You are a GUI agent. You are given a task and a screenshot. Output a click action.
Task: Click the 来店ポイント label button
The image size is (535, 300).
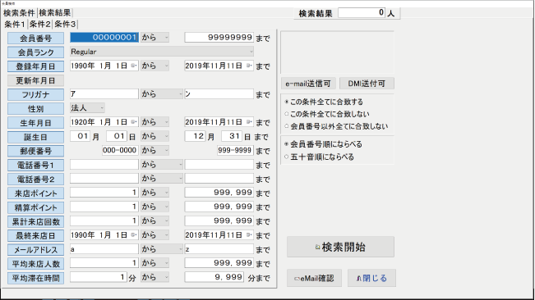[x=36, y=193]
